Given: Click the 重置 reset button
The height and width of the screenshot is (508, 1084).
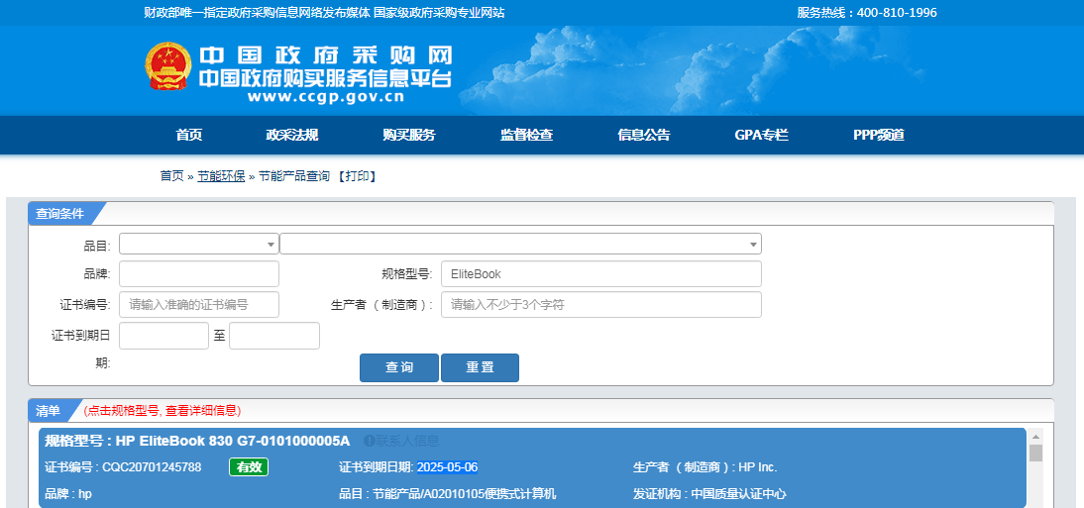Looking at the screenshot, I should pos(480,367).
